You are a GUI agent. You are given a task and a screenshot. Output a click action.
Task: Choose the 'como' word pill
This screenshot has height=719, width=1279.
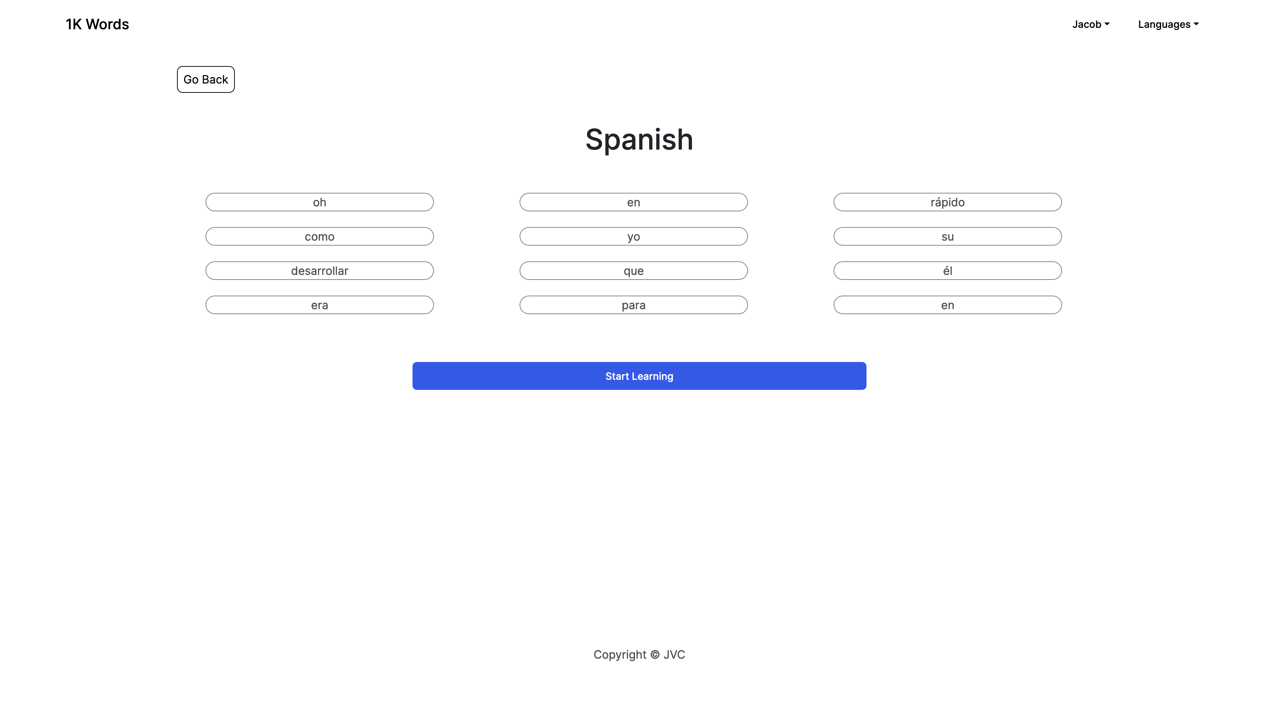319,236
